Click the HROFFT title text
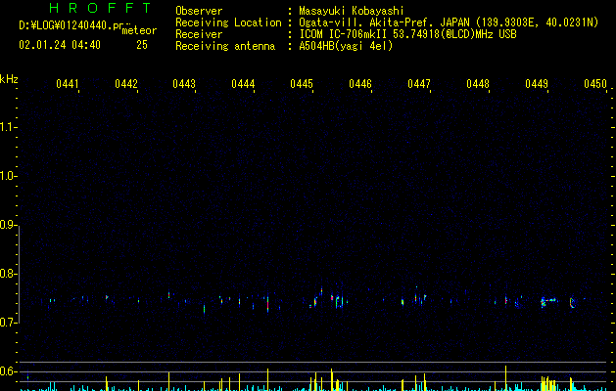This screenshot has width=616, height=391. coord(101,8)
